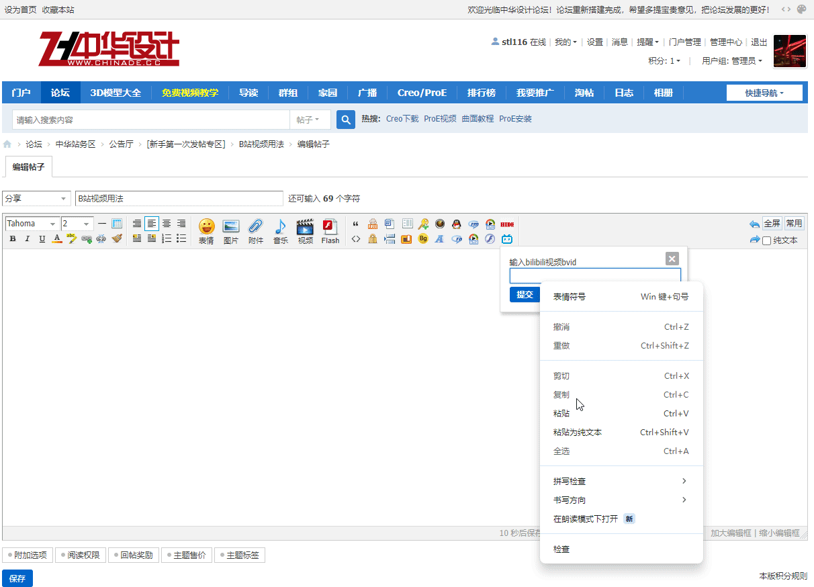
Task: Open the Tahoma font family dropdown
Action: (32, 224)
